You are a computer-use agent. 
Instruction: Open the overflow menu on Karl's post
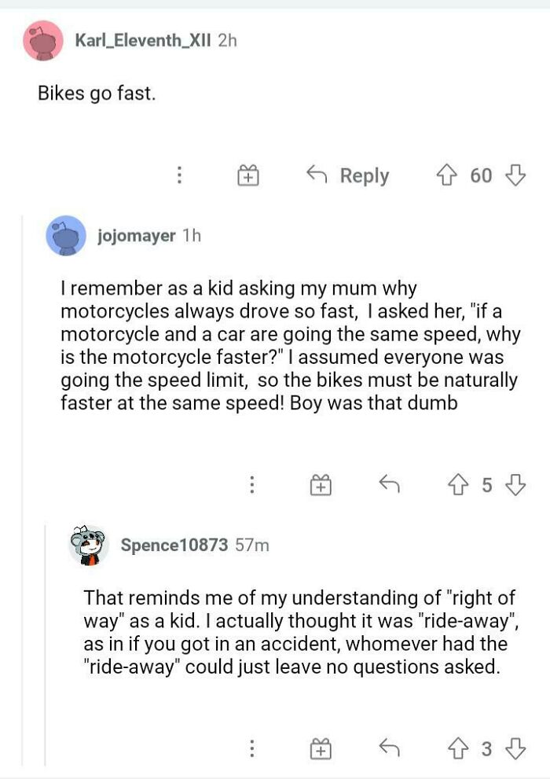point(180,175)
